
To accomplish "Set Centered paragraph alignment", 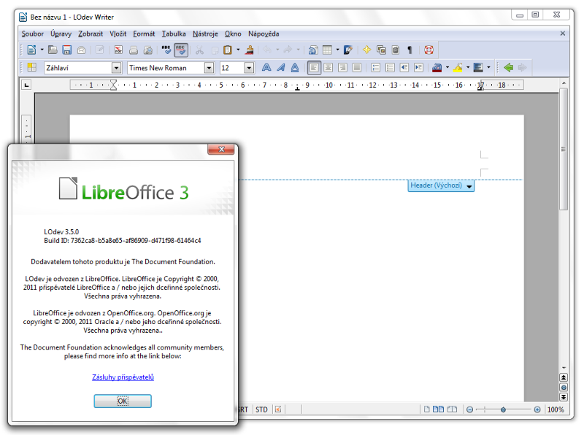I will [x=328, y=67].
